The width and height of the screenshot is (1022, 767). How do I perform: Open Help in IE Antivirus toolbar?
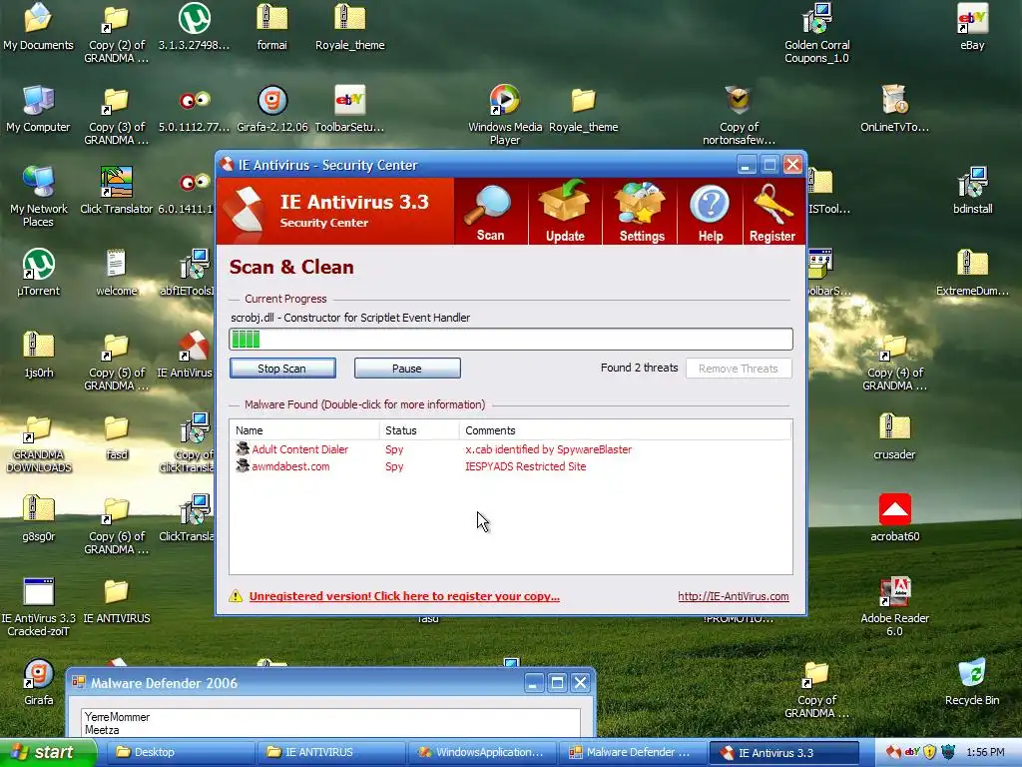pos(710,213)
